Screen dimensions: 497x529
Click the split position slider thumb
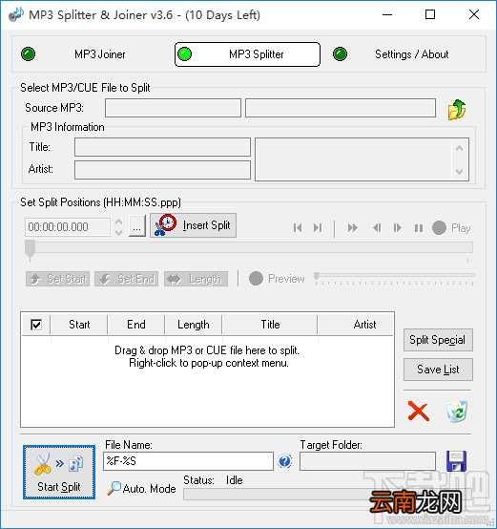30,248
